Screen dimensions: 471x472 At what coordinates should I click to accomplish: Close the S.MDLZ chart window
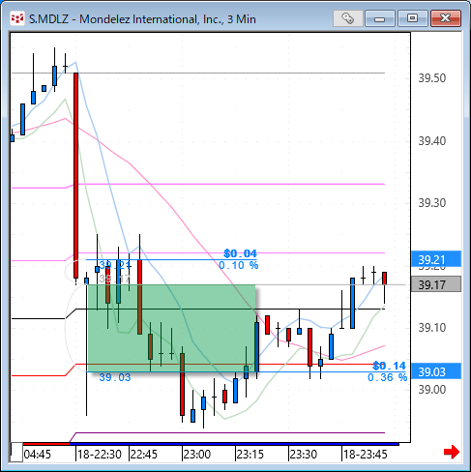[446, 18]
